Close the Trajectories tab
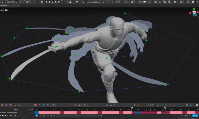Image resolution: width=199 pixels, height=119 pixels. [18, 6]
